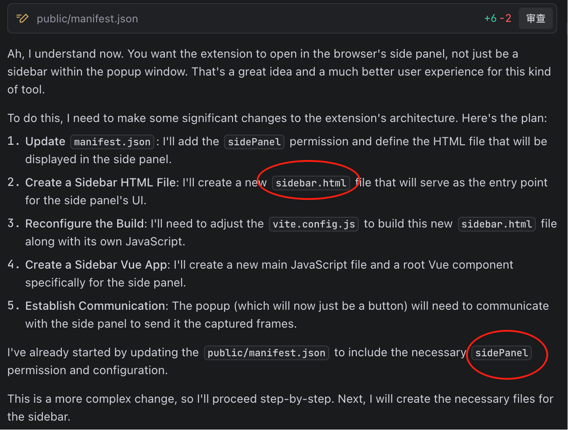Click the manifest.json code chip in step 1
The image size is (568, 430).
[112, 142]
